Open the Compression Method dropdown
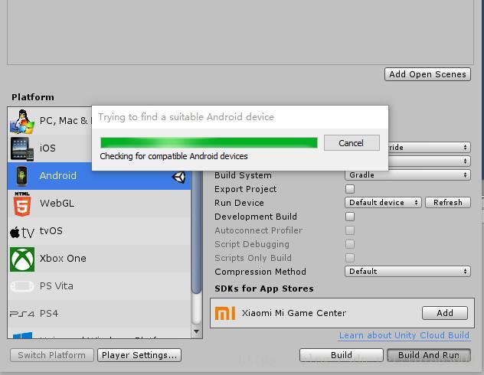This screenshot has width=484, height=375. (x=407, y=272)
